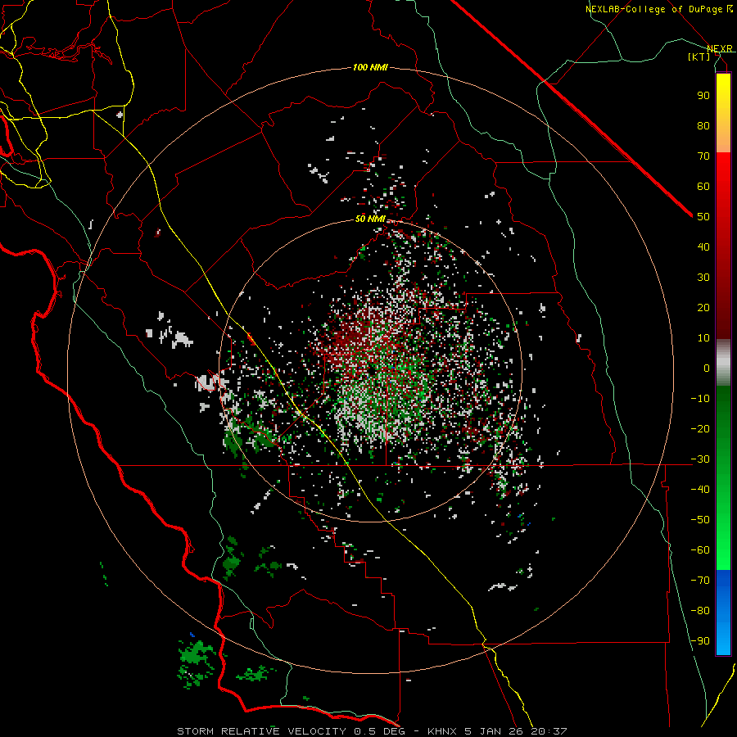Click the 80 value on velocity scale
This screenshot has height=737, width=737.
[x=703, y=126]
